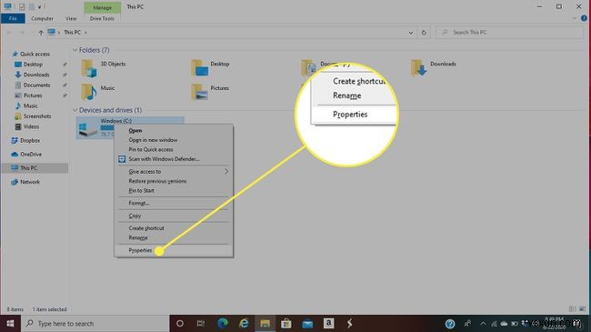Launch Internet Explorer from taskbar
Viewport: 591px width, 332px height.
(x=244, y=323)
